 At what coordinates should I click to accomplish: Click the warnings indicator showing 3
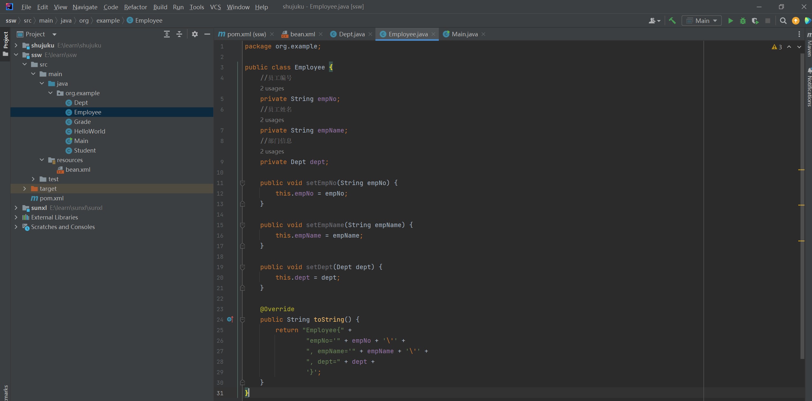[777, 47]
